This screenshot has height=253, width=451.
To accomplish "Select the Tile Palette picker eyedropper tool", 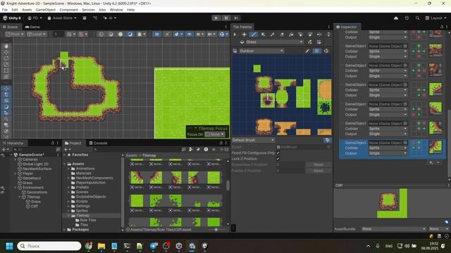I will click(272, 34).
